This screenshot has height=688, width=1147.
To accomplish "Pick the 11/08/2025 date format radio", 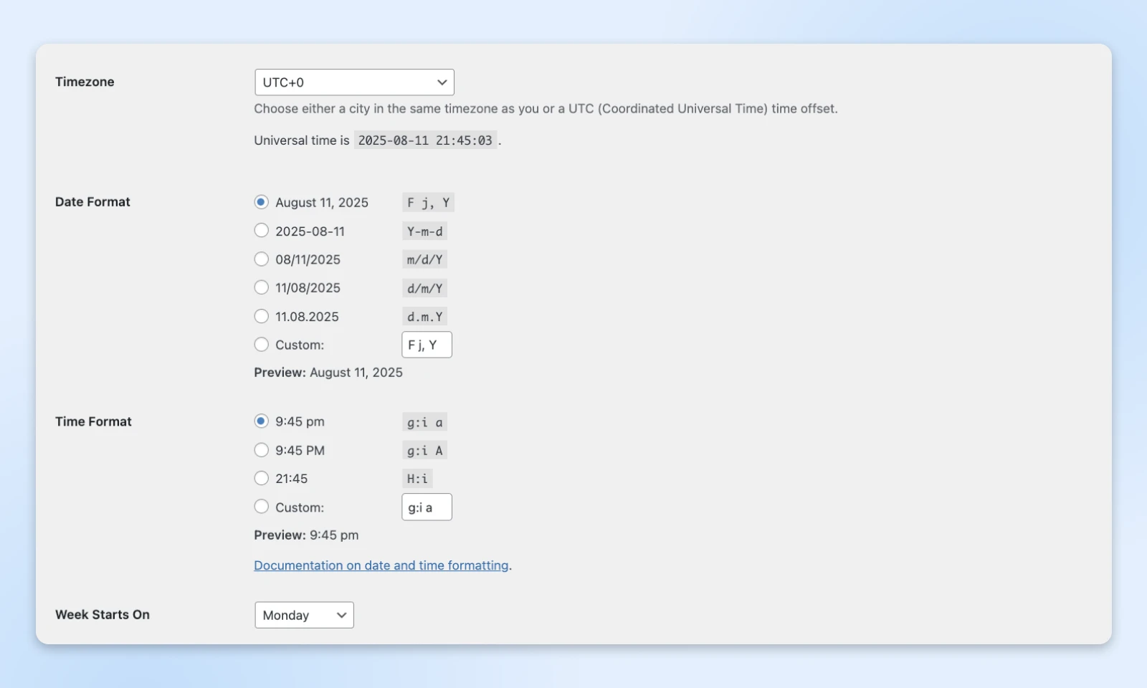I will pos(262,287).
